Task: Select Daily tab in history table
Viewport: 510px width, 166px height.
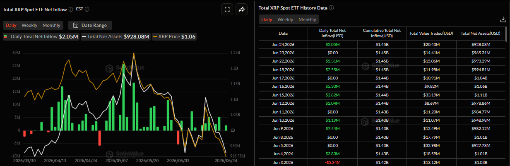Action: [267, 19]
